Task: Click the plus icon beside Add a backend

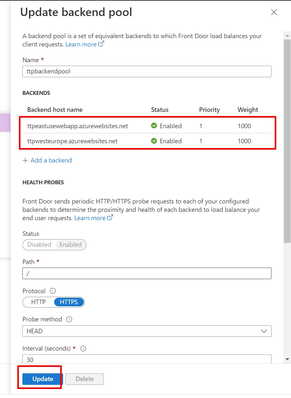Action: coord(25,161)
